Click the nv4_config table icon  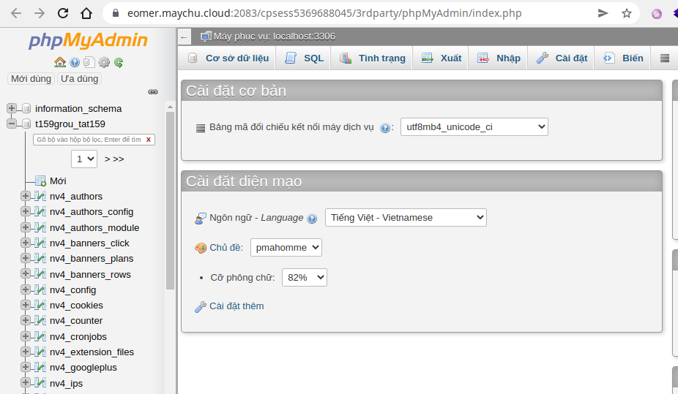40,289
